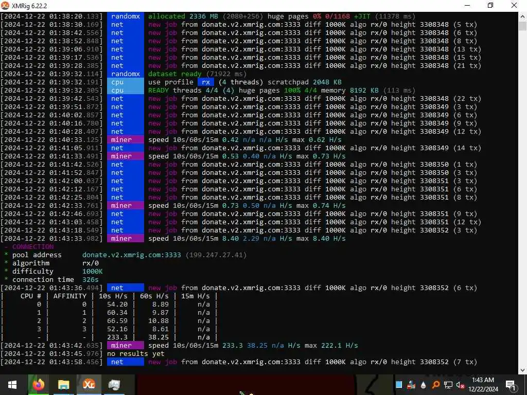Click the 'no results yet' message

[x=136, y=354]
